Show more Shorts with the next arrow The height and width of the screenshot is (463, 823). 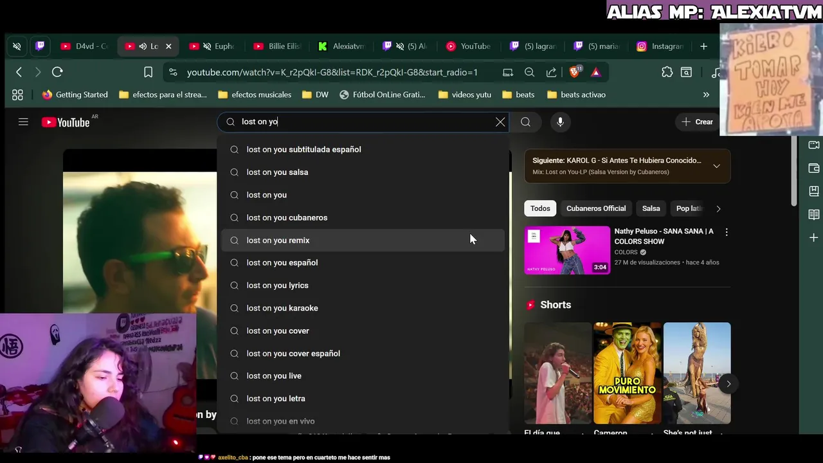[728, 384]
